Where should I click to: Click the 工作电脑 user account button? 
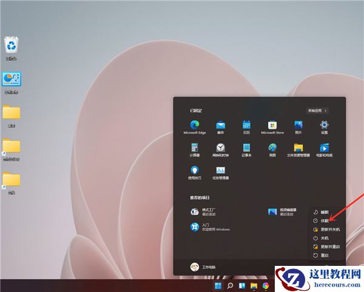(203, 267)
